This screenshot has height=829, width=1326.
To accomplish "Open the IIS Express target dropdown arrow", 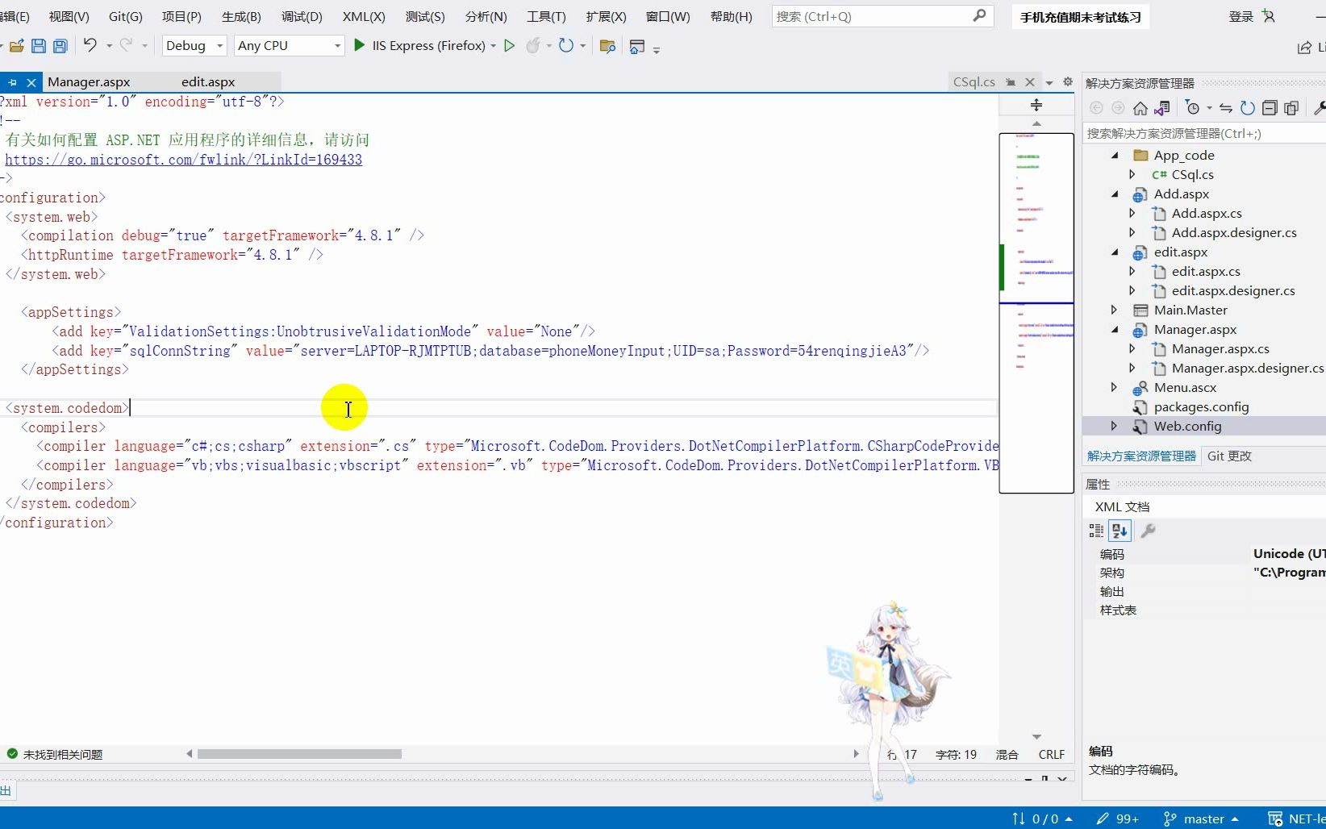I will tap(493, 46).
